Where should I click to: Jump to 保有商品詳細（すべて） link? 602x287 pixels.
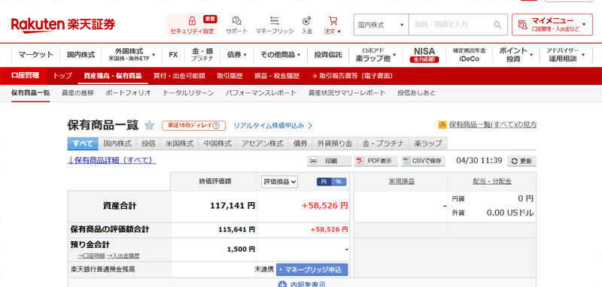111,160
